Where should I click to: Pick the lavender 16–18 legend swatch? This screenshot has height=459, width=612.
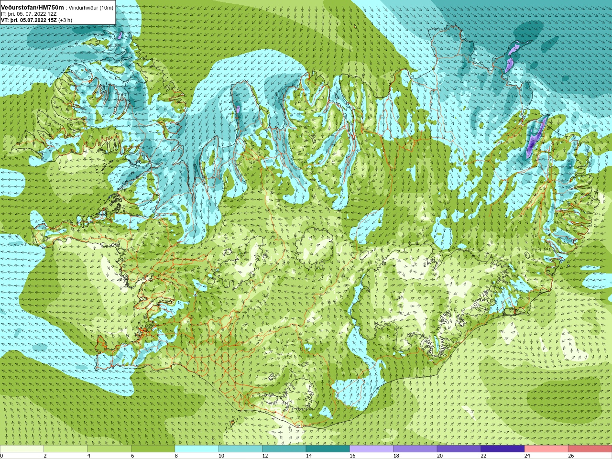click(x=372, y=449)
